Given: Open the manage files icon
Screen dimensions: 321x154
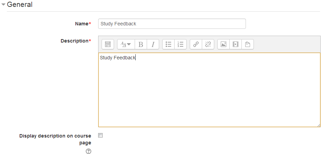Looking at the screenshot, I should point(248,44).
